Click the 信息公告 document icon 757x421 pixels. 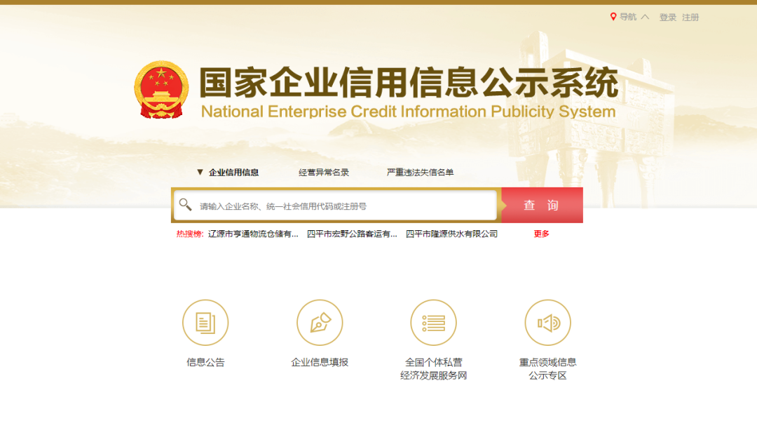pyautogui.click(x=205, y=322)
